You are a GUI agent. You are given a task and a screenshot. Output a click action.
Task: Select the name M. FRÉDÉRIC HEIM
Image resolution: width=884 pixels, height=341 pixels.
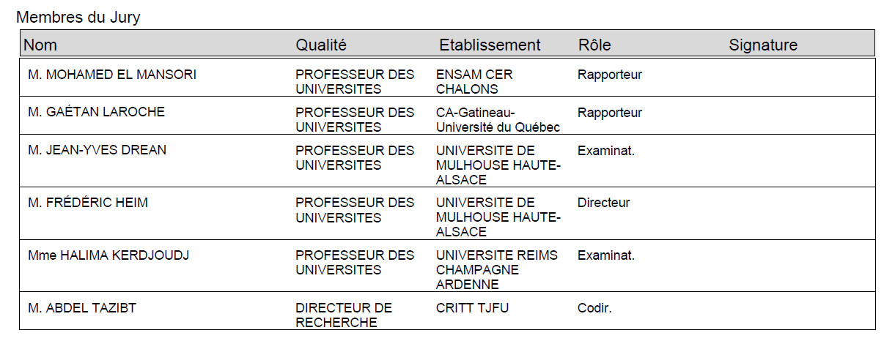pos(88,203)
